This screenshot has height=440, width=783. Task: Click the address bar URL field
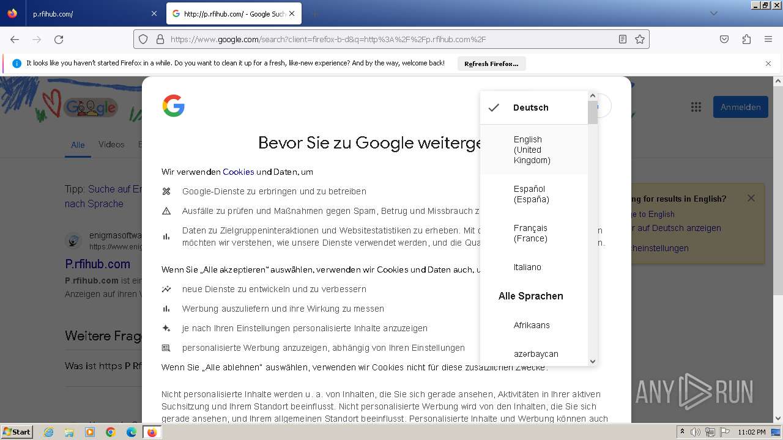[391, 39]
